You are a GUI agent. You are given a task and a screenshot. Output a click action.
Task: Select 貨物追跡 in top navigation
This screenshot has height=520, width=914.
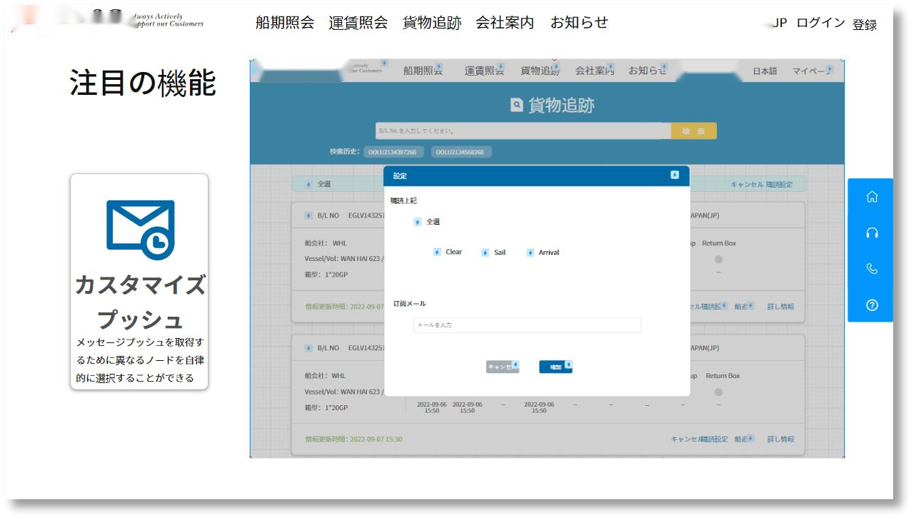(x=431, y=23)
